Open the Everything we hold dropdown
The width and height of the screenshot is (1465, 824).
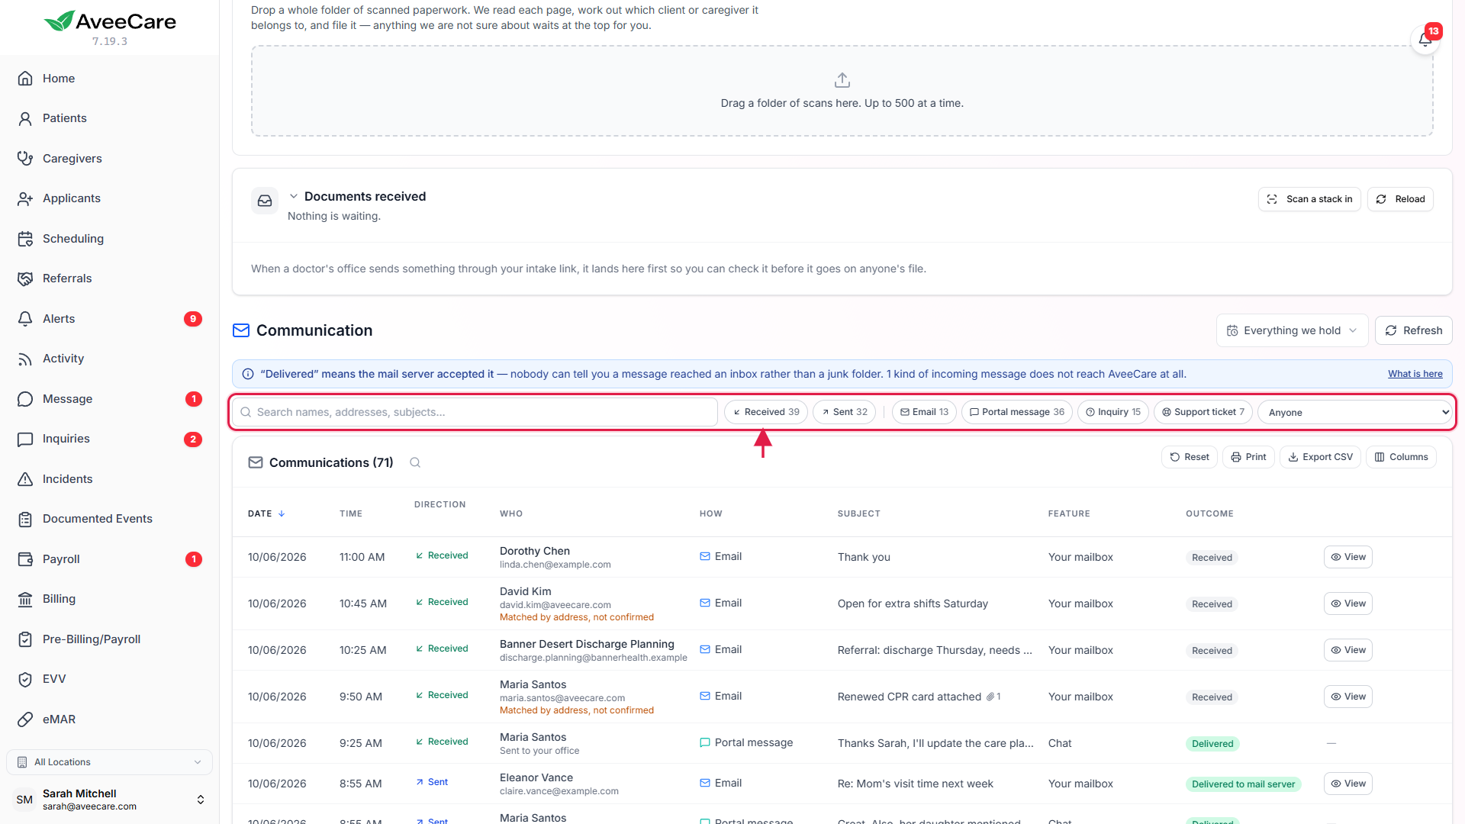point(1292,330)
